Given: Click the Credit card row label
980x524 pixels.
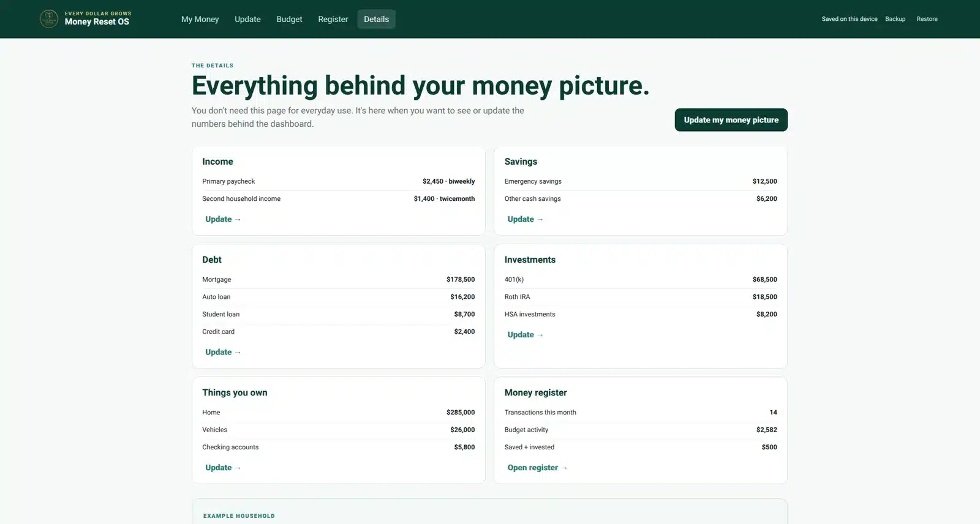Looking at the screenshot, I should tap(218, 332).
